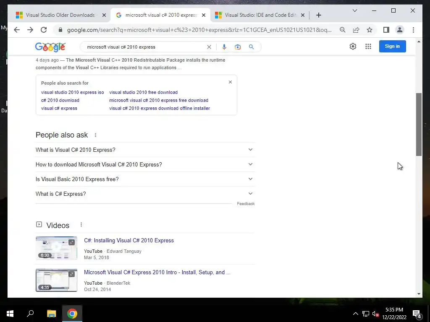Start a voice search with the microphone

[224, 47]
